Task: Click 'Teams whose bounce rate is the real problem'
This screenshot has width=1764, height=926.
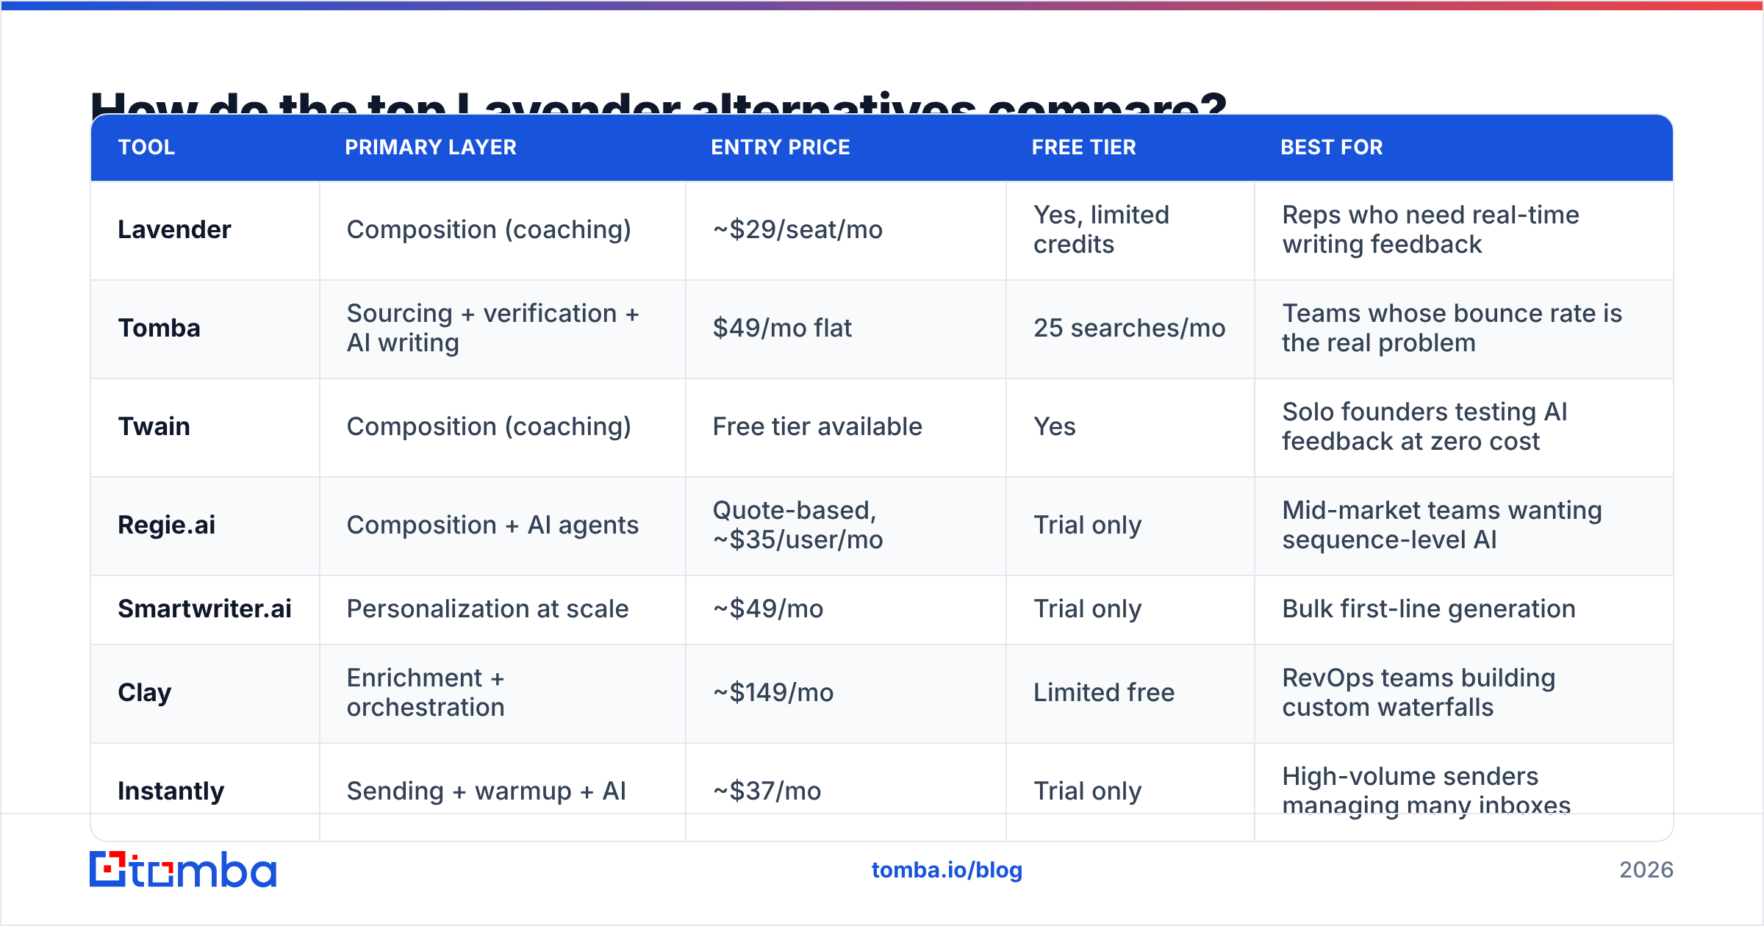Action: click(1452, 328)
